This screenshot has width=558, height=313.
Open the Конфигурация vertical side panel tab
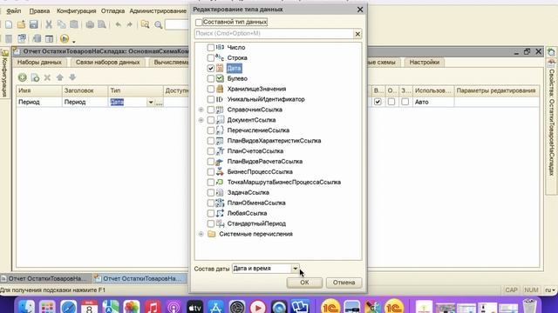tap(4, 73)
